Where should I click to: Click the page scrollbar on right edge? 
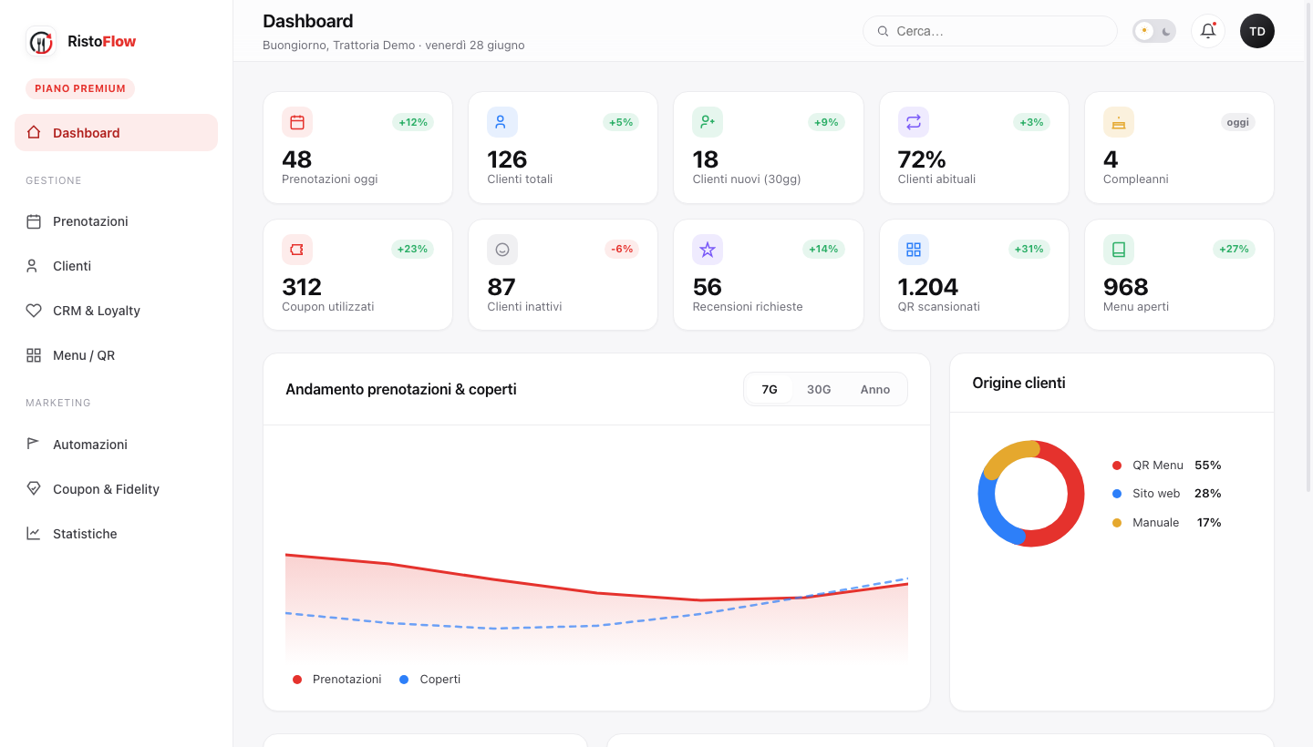(1309, 246)
